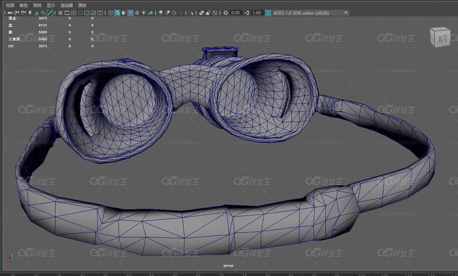Click the Select Camera icon
This screenshot has width=458, height=276.
point(10,13)
